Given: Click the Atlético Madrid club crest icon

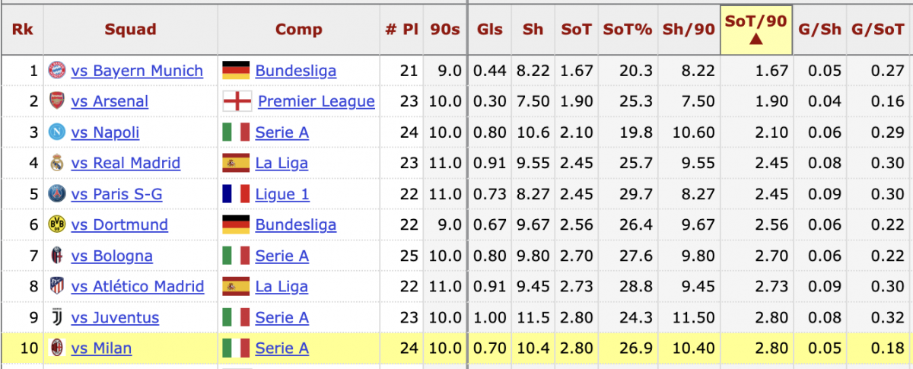Looking at the screenshot, I should click(56, 286).
